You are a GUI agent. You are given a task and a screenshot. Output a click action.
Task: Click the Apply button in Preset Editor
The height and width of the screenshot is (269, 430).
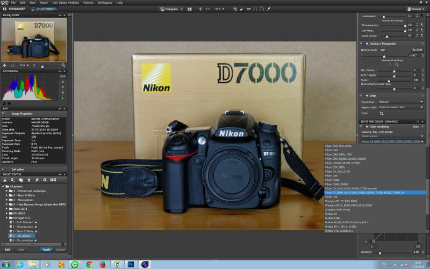click(x=47, y=250)
